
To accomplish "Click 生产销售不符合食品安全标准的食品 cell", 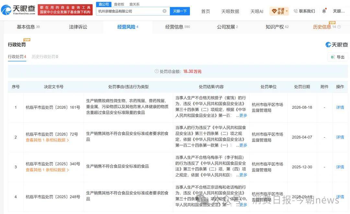I will pos(117,166).
